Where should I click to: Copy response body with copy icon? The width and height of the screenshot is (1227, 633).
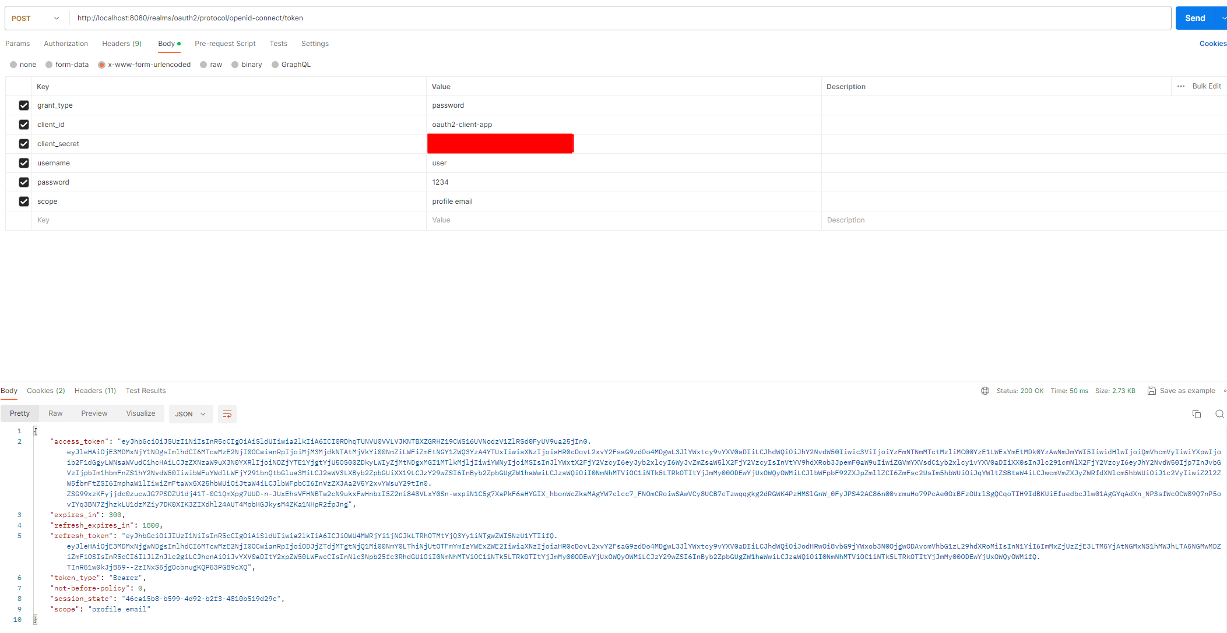pos(1196,414)
